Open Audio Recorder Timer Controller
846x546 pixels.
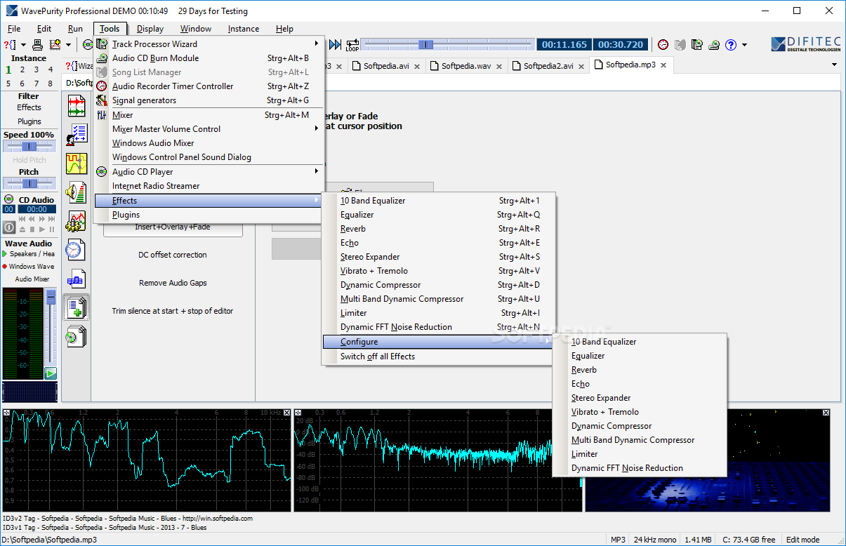point(209,86)
